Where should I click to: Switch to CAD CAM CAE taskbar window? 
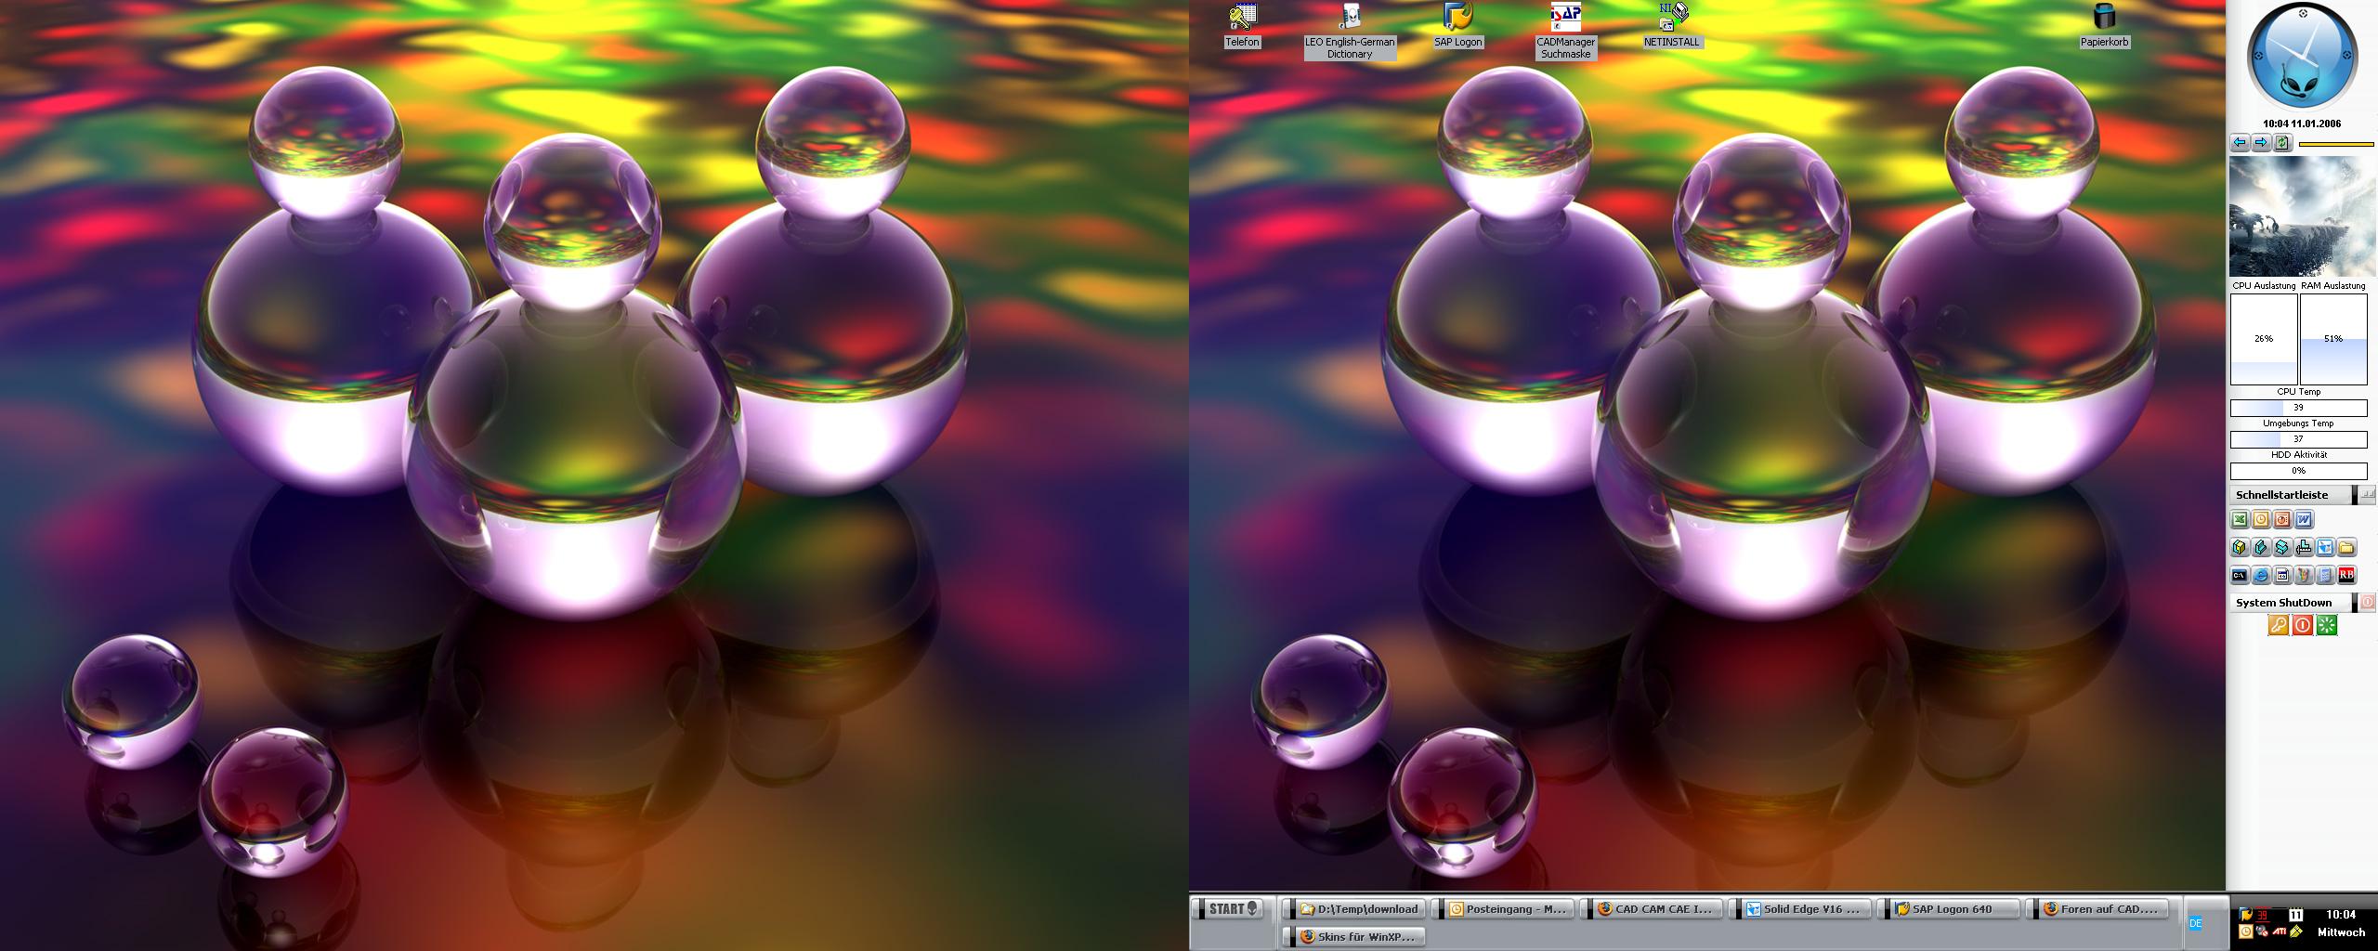(1651, 909)
